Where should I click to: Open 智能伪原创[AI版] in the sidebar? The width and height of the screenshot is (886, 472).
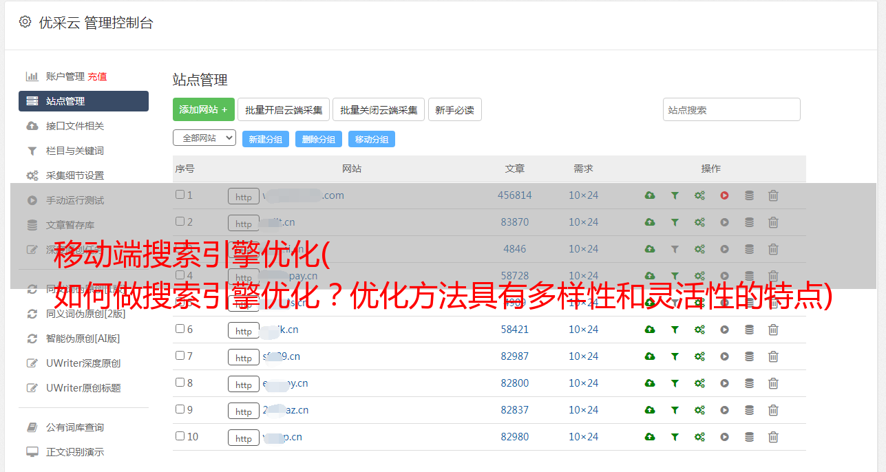[x=83, y=339]
